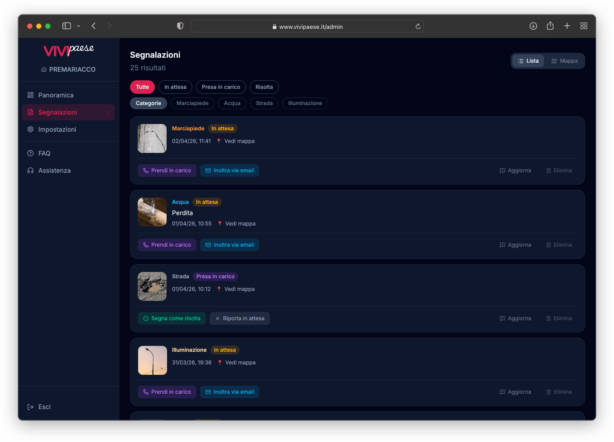Click the shield icon in the browser toolbar
This screenshot has height=442, width=614.
click(x=180, y=26)
